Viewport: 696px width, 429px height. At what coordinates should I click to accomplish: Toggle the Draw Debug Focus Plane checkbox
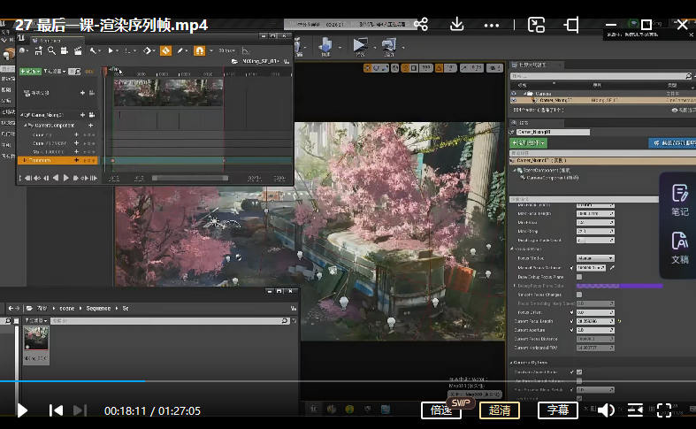click(579, 277)
